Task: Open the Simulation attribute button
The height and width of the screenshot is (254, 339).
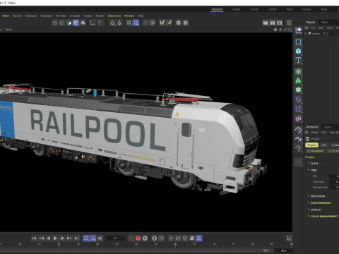Action: pyautogui.click(x=316, y=151)
